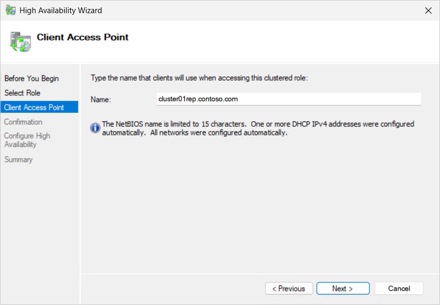The height and width of the screenshot is (305, 440).
Task: Click the Confirmation step in the sidebar
Action: (23, 122)
